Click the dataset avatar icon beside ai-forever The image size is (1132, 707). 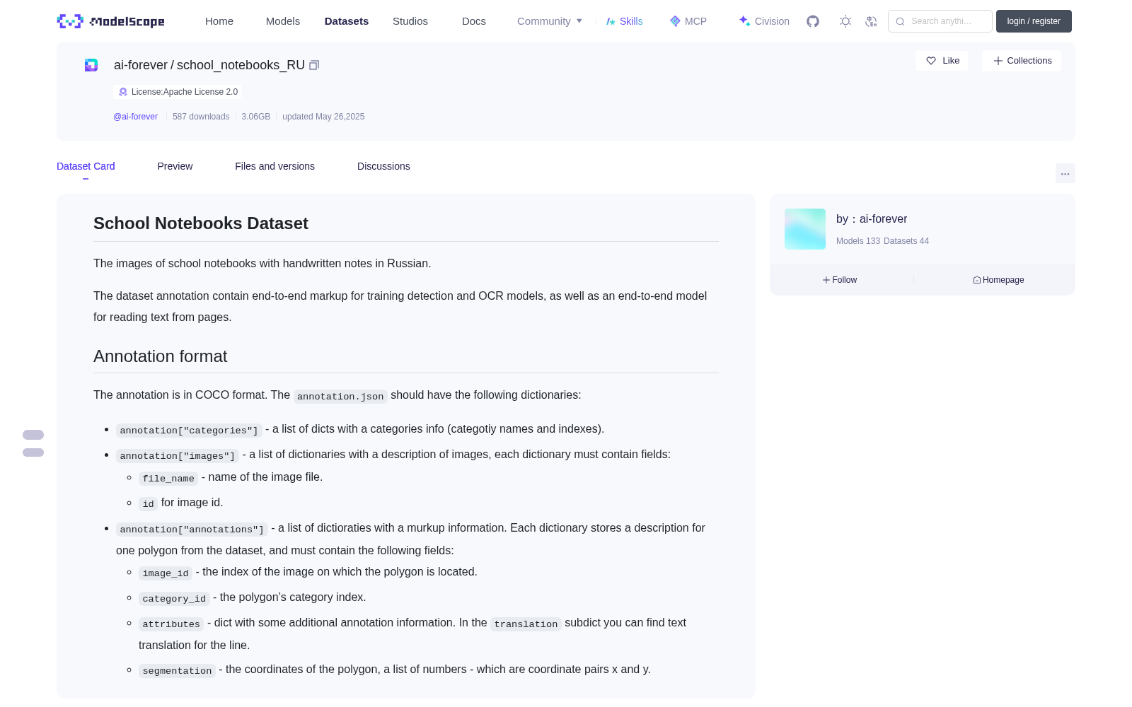pos(91,65)
